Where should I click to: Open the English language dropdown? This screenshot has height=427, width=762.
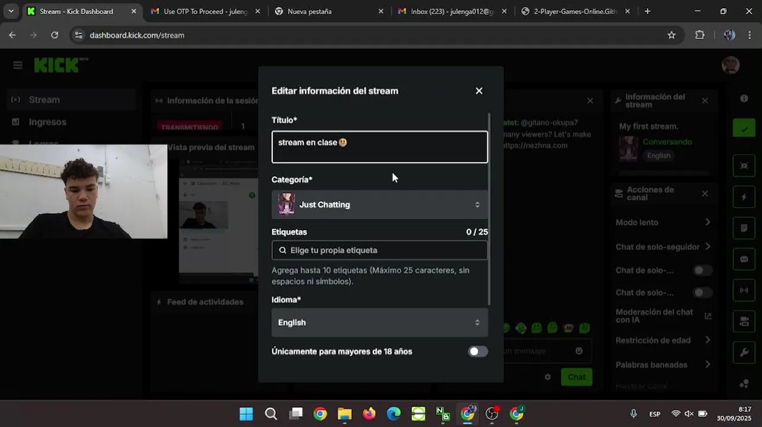pos(380,323)
